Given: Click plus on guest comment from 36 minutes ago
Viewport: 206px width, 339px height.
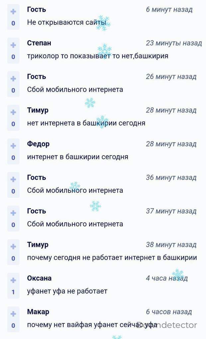Looking at the screenshot, I should pyautogui.click(x=13, y=179).
